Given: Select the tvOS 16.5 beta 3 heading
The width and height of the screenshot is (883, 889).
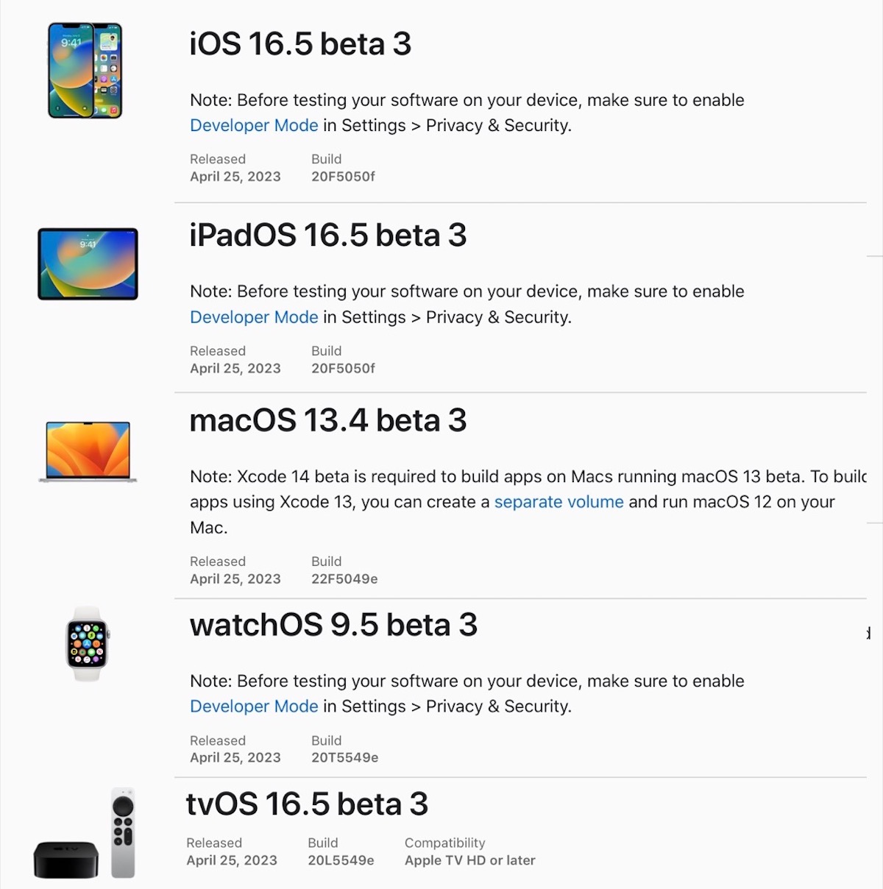Looking at the screenshot, I should 308,804.
